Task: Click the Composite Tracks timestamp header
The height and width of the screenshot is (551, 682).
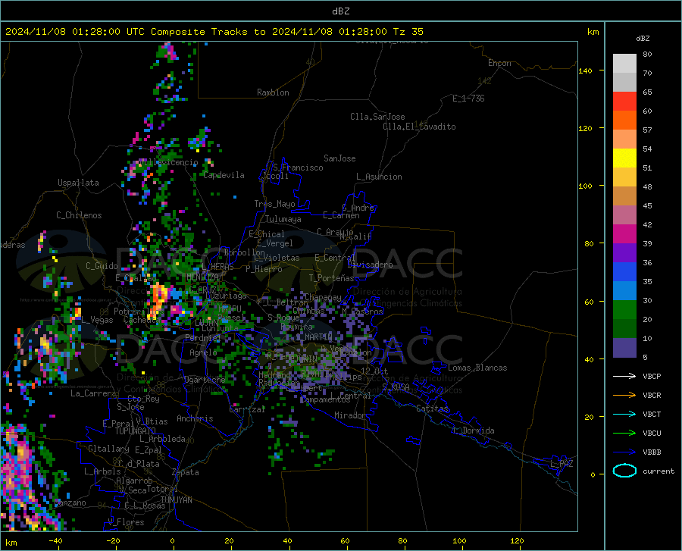Action: (214, 32)
